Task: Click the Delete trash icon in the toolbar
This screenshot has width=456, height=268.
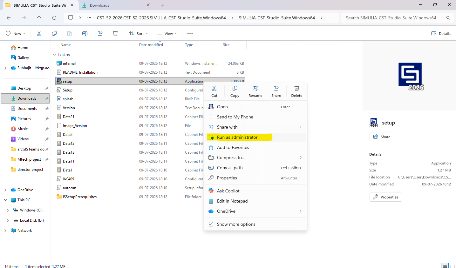Action: click(115, 33)
